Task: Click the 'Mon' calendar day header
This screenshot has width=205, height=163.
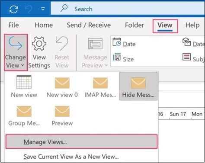Action: pos(197,114)
